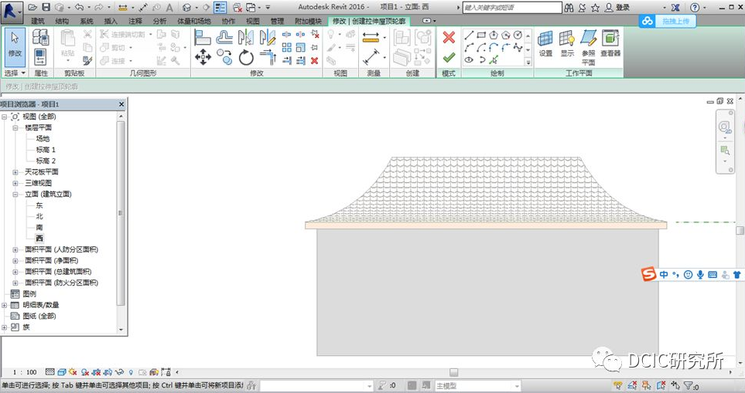Click the 登录 sign-in button
745x393 pixels.
click(623, 7)
